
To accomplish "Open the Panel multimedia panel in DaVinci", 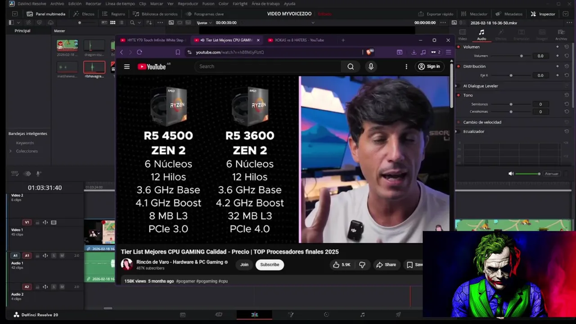I will coord(46,14).
